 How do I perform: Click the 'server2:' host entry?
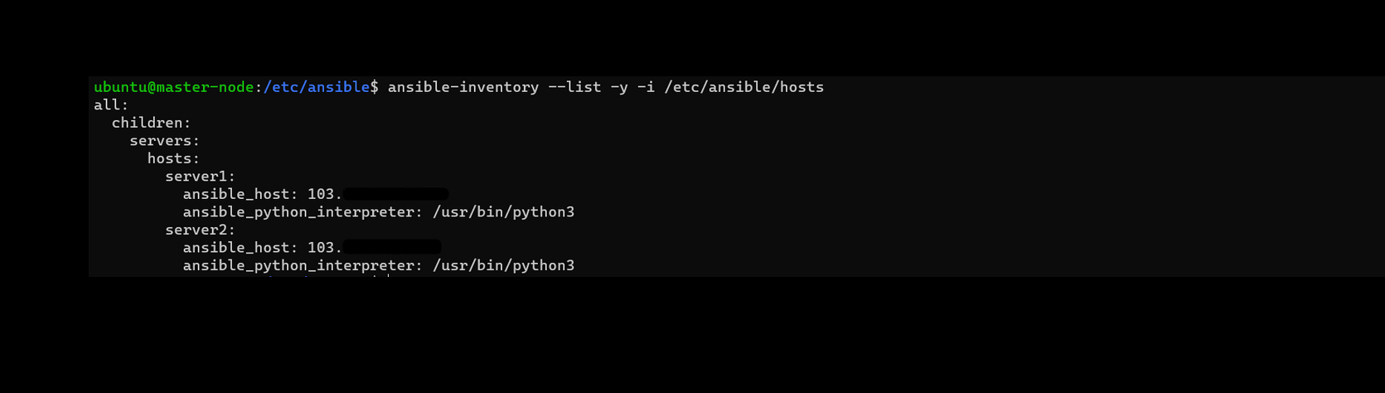pos(200,230)
